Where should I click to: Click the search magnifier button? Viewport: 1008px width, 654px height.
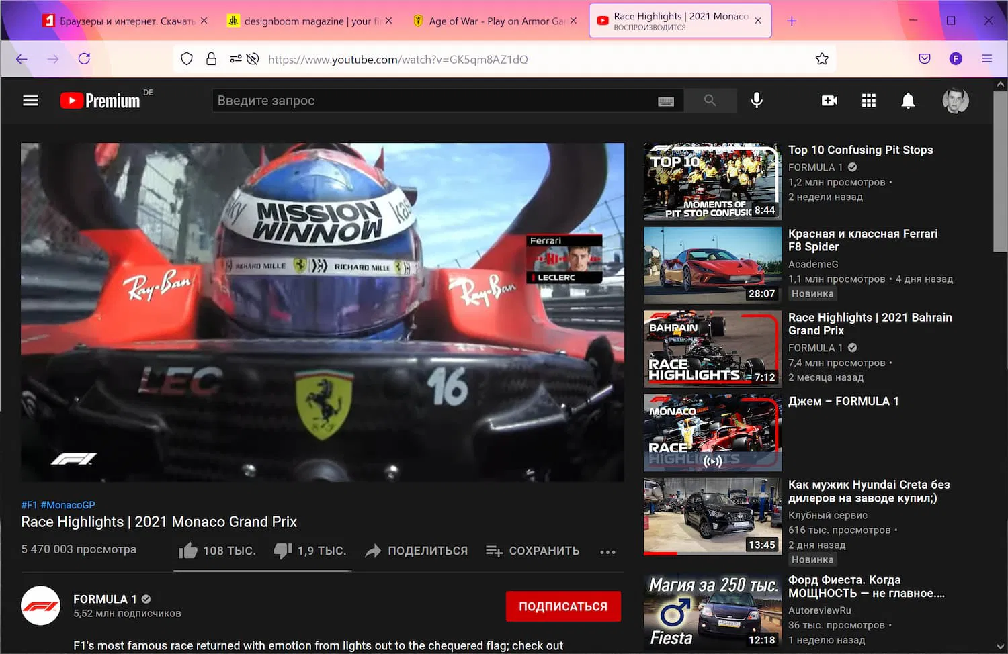click(x=710, y=101)
